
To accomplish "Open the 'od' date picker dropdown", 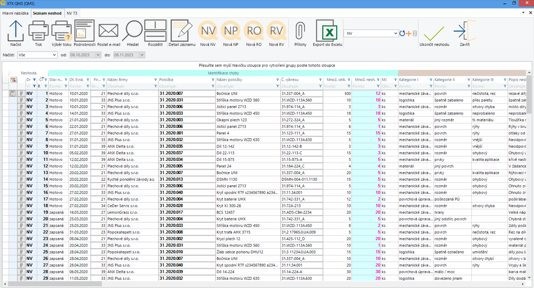I will click(98, 55).
